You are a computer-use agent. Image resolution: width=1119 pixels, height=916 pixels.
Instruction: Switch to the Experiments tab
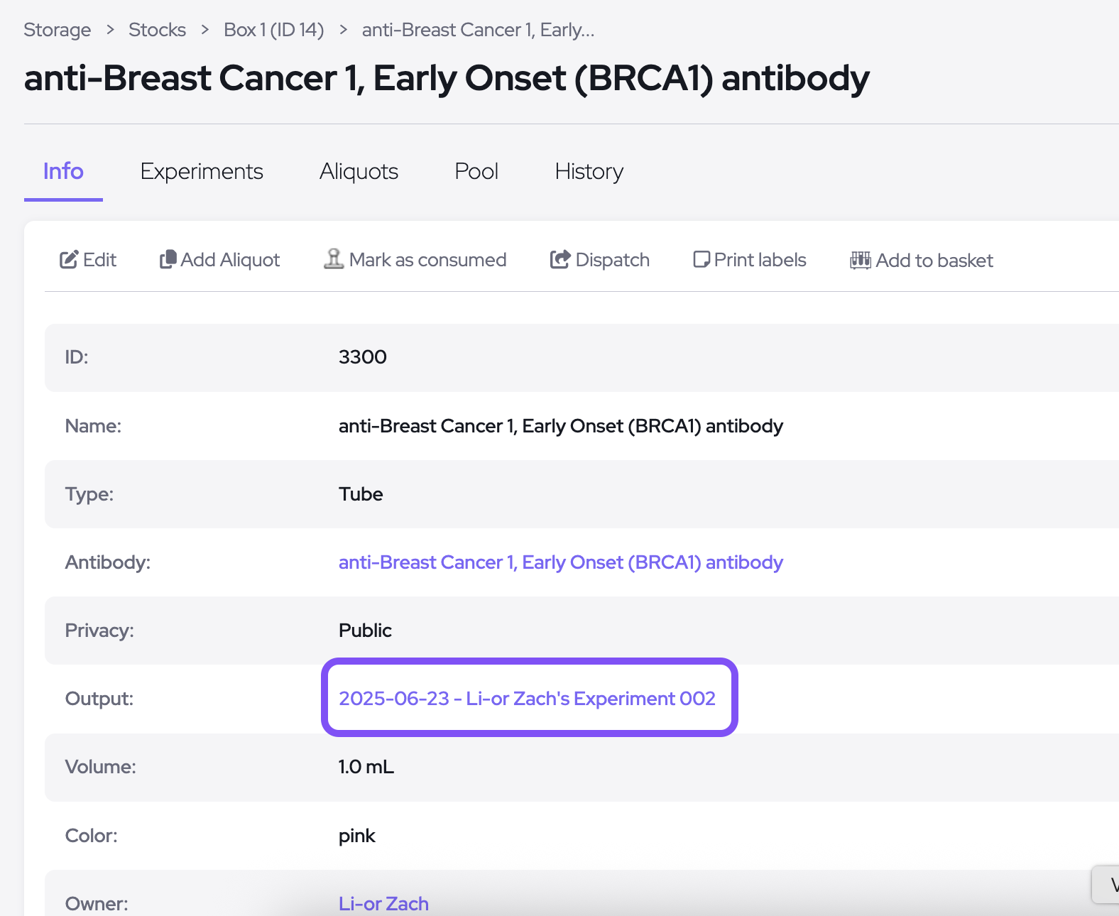pos(202,172)
